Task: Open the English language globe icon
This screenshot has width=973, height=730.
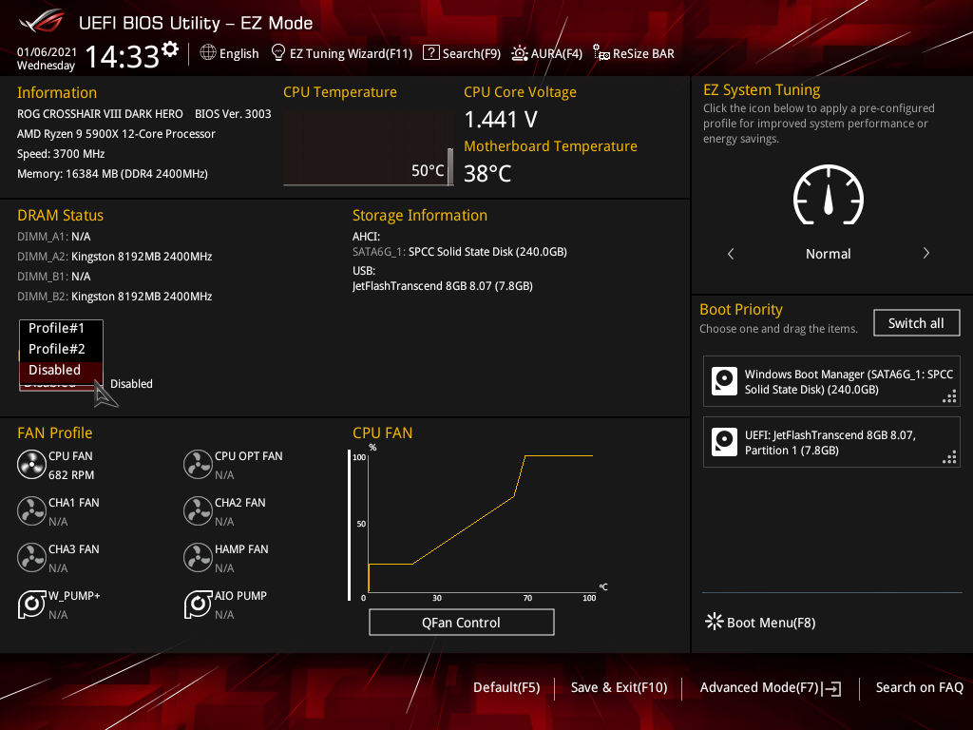Action: tap(208, 53)
